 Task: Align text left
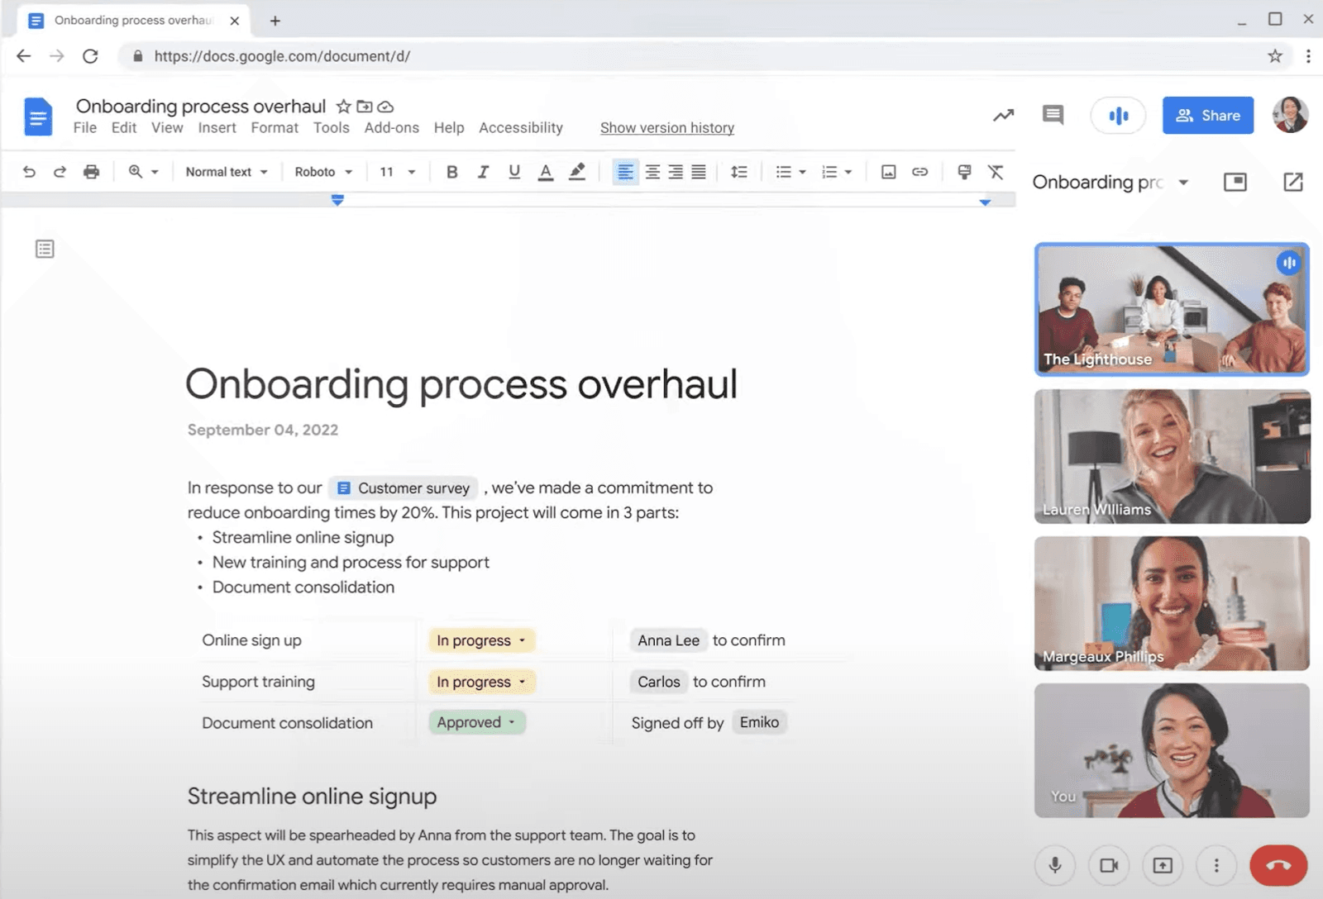click(x=625, y=172)
